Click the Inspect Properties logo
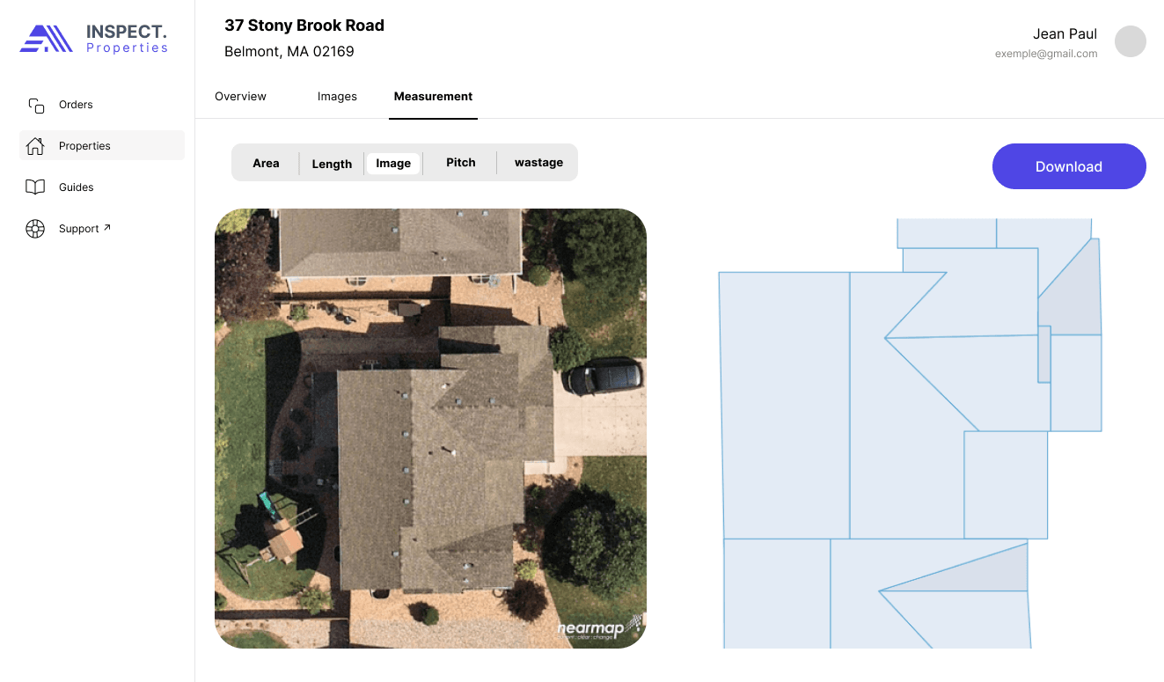 [x=94, y=39]
